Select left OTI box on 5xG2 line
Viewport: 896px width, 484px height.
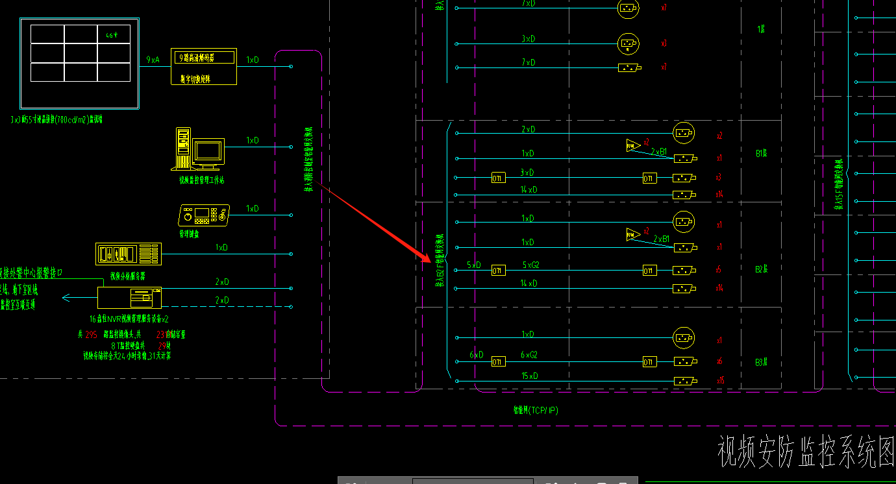point(498,270)
